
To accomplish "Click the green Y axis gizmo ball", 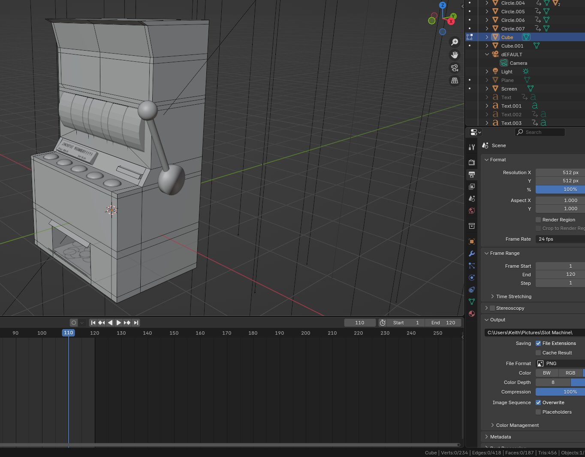I will [x=453, y=16].
